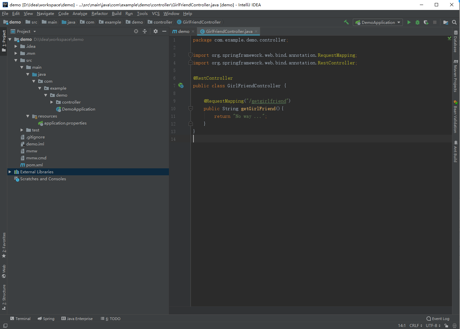
Task: Open the Ant Build side panel
Action: pyautogui.click(x=456, y=151)
